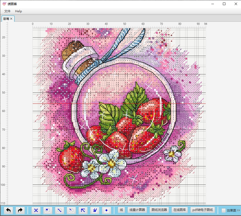Close the 草莓 tab
The image size is (241, 216).
pos(12,19)
